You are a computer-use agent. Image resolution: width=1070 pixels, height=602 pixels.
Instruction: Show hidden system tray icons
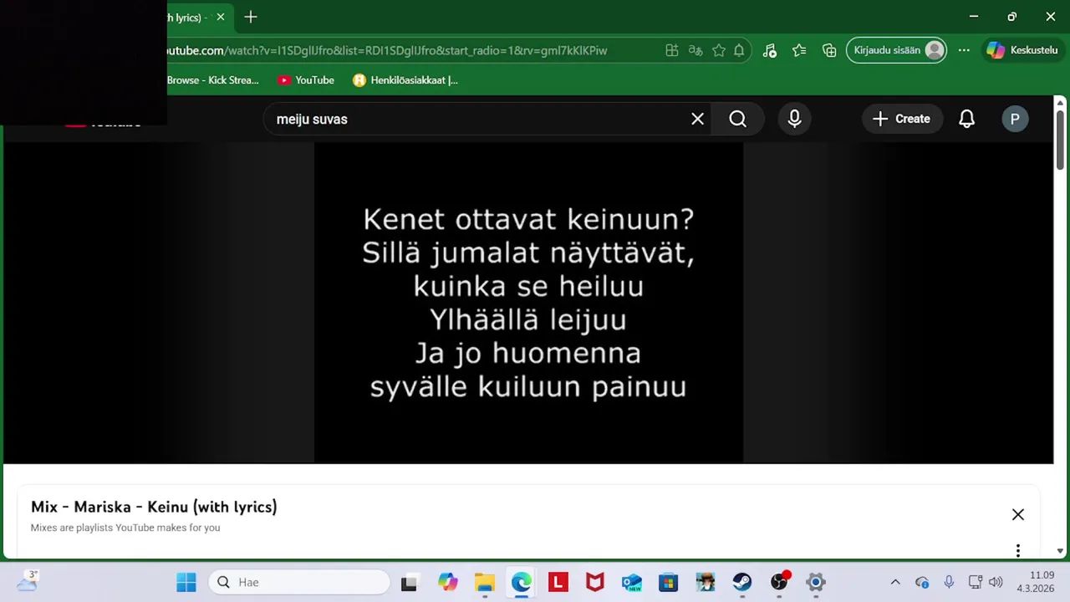895,582
